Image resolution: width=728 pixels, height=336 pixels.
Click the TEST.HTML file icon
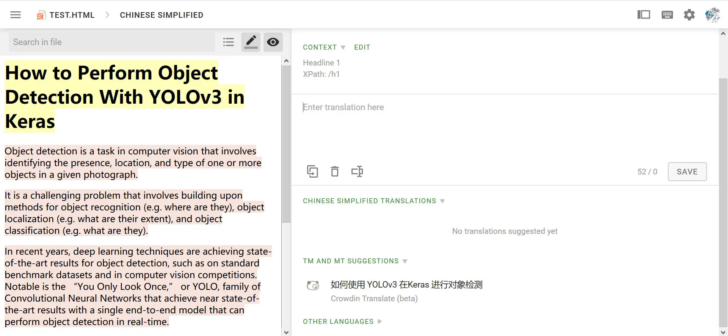(41, 15)
